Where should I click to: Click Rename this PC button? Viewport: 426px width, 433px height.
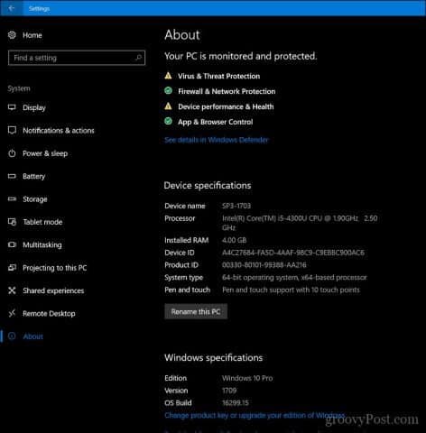pos(196,311)
